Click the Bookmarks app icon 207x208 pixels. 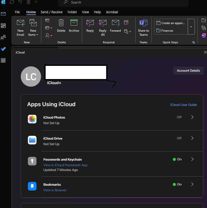click(x=32, y=186)
